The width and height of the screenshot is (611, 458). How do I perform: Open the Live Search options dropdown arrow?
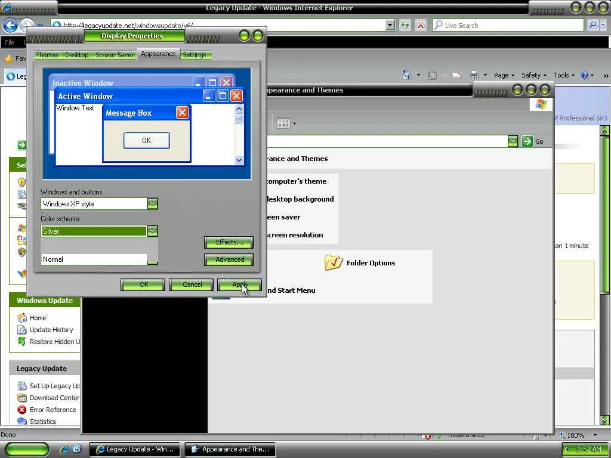(x=603, y=25)
